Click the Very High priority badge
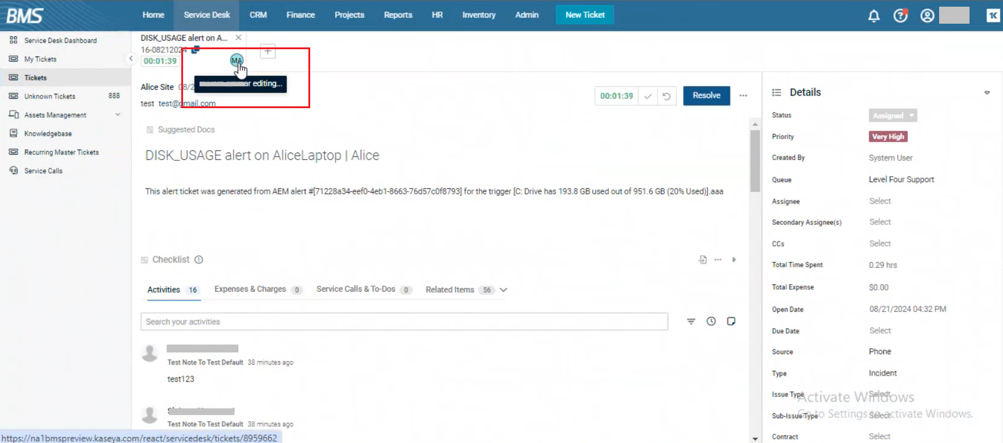The height and width of the screenshot is (443, 1003). [x=887, y=137]
